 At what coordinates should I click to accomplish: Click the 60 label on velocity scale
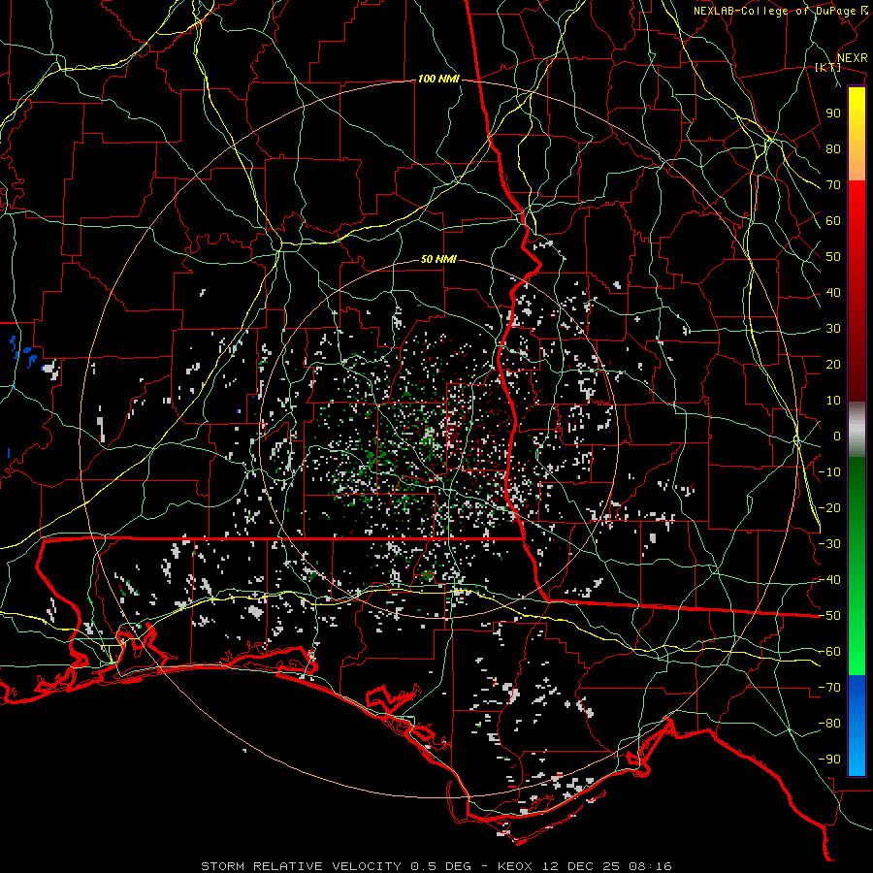833,221
